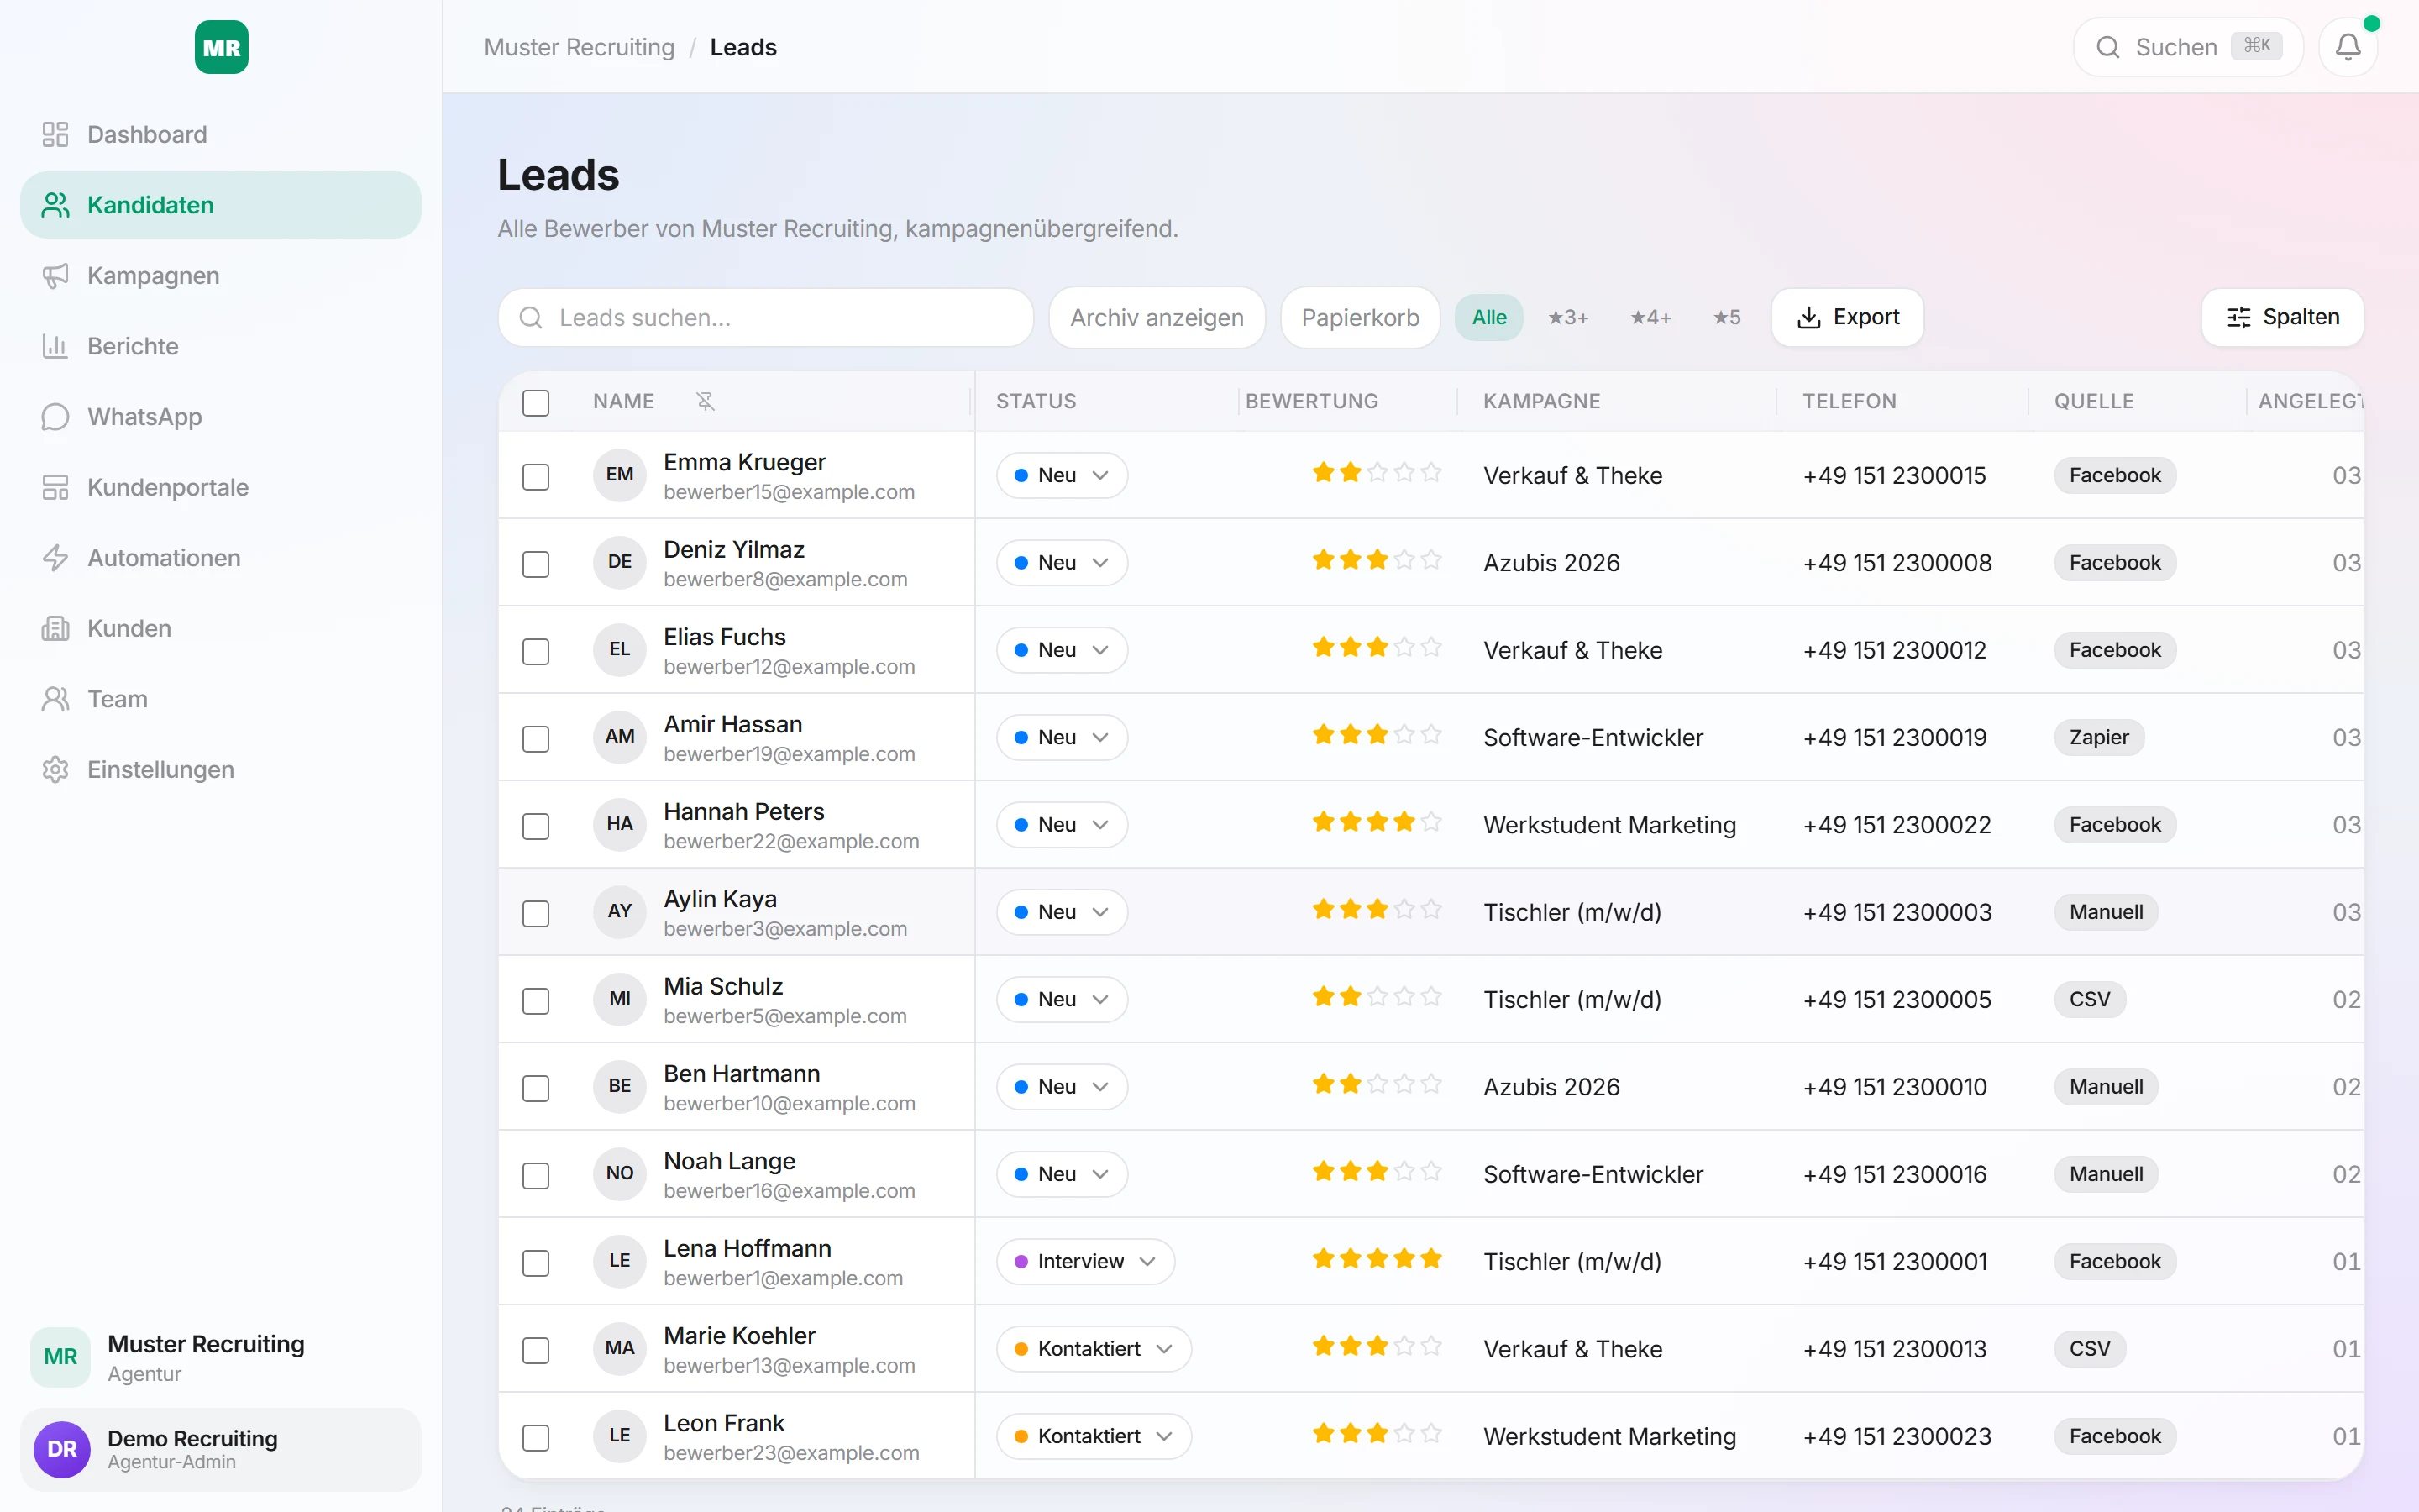Click the unpin icon next to NAME header

tap(705, 401)
